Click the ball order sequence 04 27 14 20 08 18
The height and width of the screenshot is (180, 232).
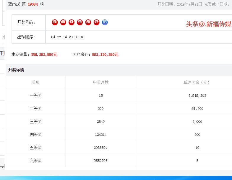pyautogui.click(x=68, y=37)
